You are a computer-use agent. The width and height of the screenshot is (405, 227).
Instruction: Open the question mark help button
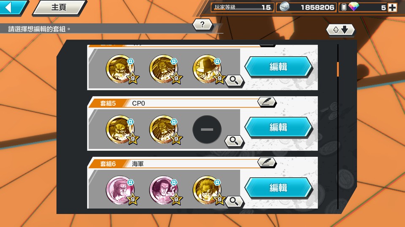tap(202, 25)
